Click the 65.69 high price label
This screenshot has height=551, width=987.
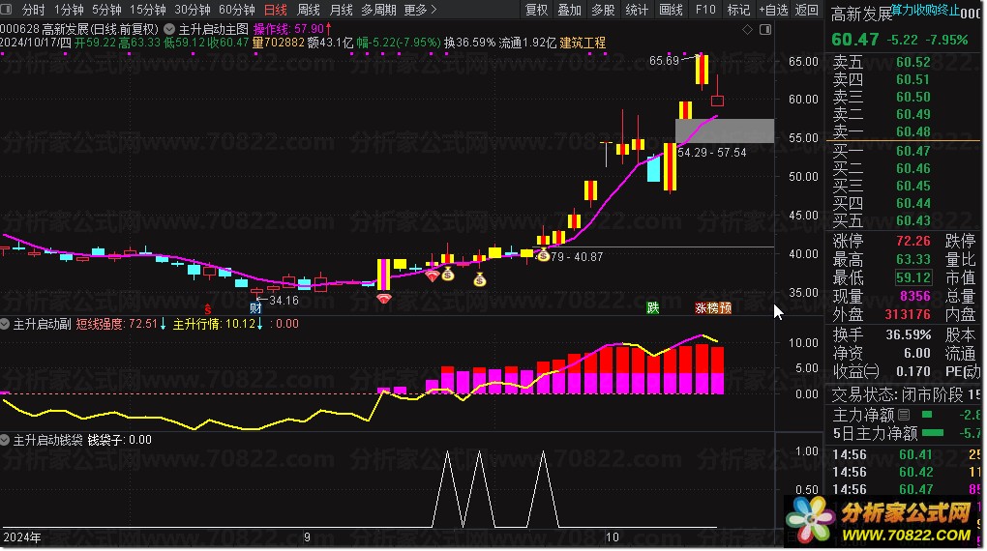(664, 61)
